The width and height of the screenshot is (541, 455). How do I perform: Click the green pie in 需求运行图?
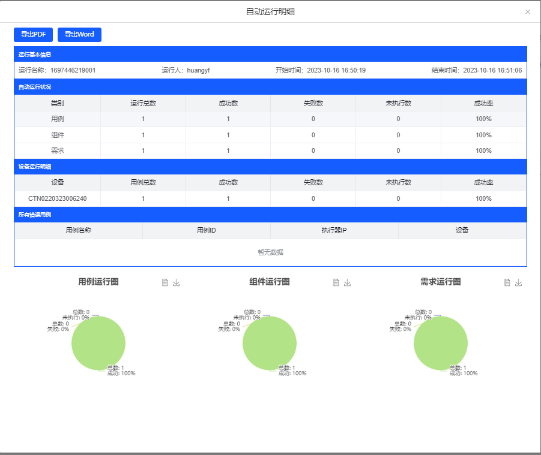click(441, 343)
